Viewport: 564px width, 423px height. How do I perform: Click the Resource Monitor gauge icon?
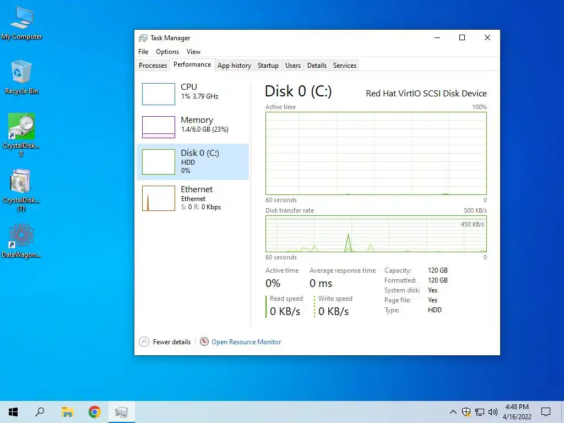[x=204, y=341]
